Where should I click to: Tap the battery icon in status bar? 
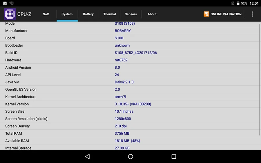pyautogui.click(x=238, y=3)
